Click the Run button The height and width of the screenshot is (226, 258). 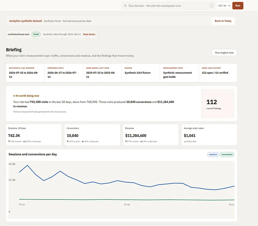tap(238, 6)
